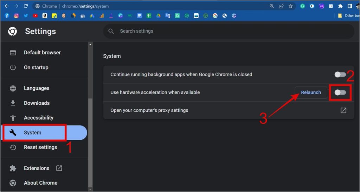Open the Facebook bookmark

(x=7, y=16)
